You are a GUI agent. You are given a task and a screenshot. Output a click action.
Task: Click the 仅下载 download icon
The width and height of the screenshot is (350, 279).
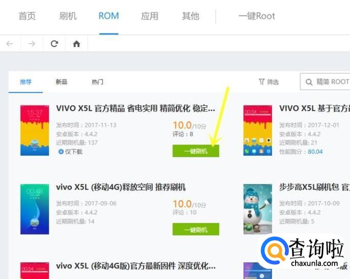61,152
